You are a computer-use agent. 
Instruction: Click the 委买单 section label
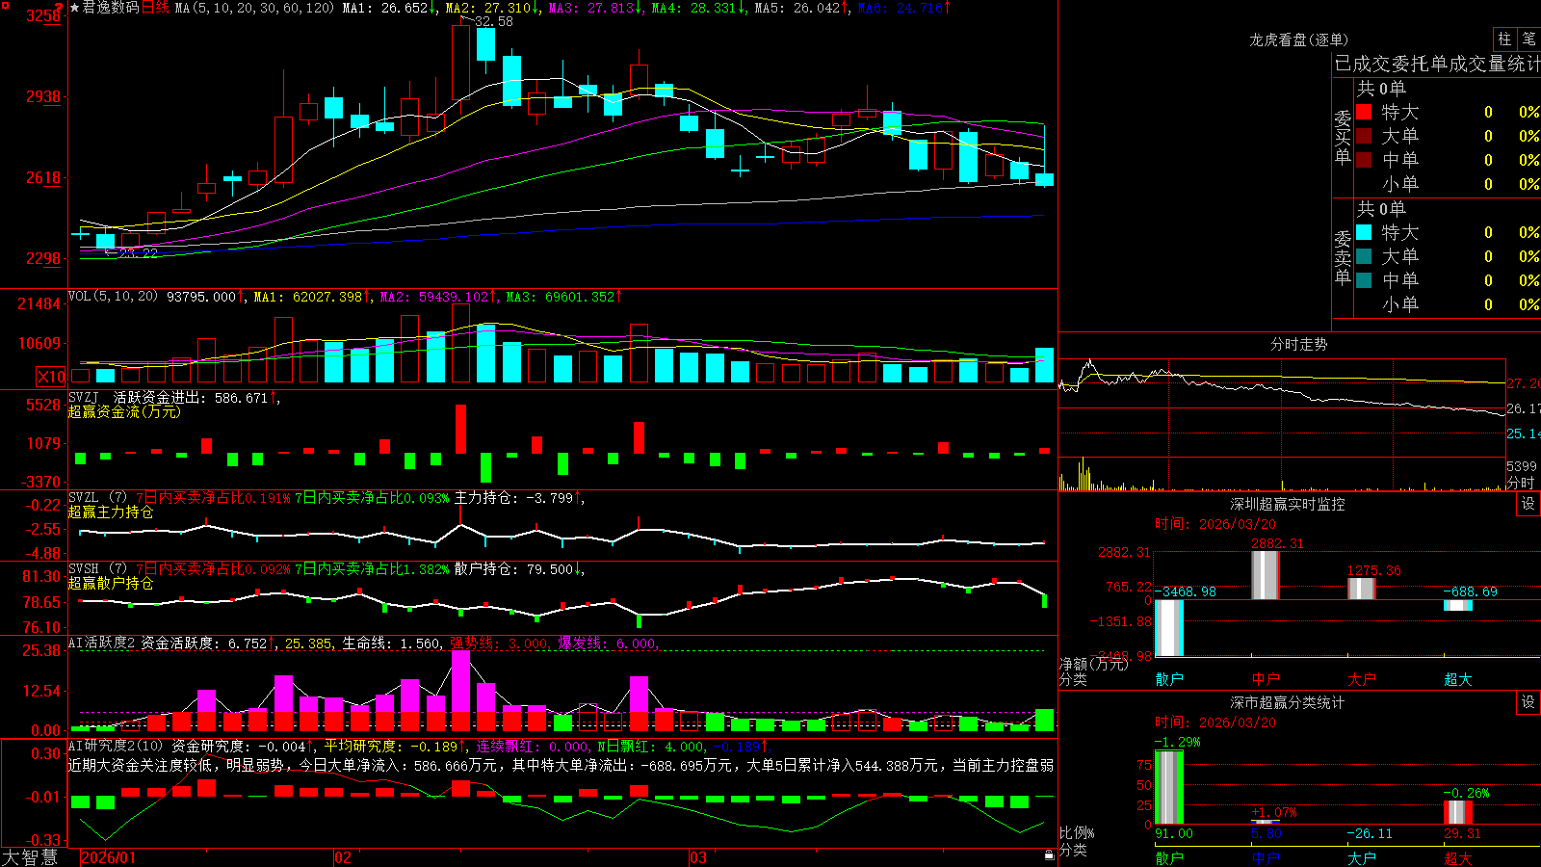[x=1343, y=137]
